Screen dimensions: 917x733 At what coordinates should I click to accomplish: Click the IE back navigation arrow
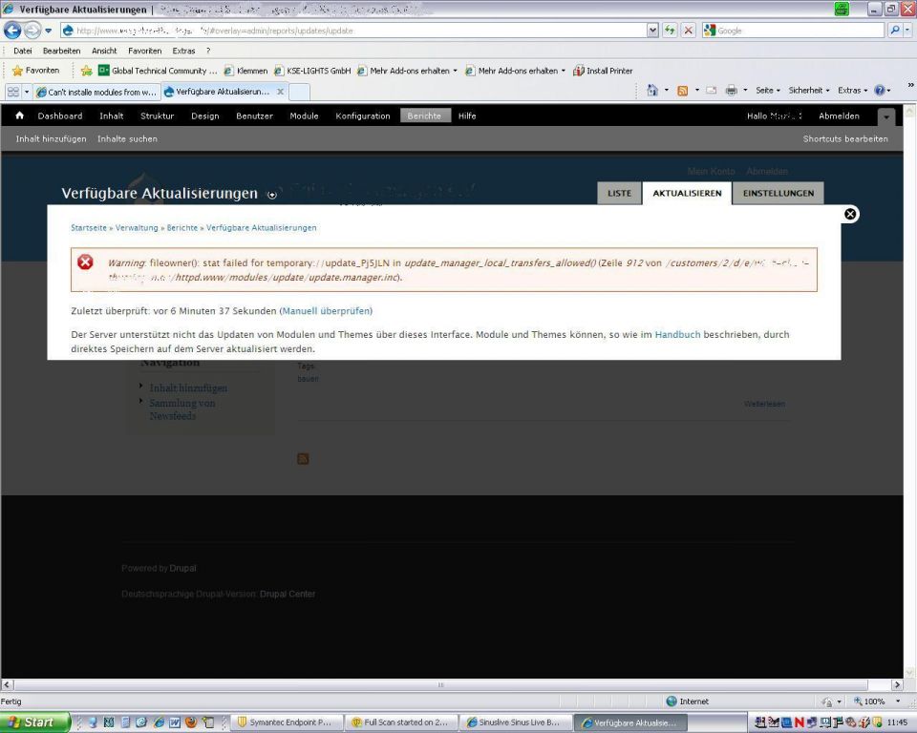click(x=12, y=31)
